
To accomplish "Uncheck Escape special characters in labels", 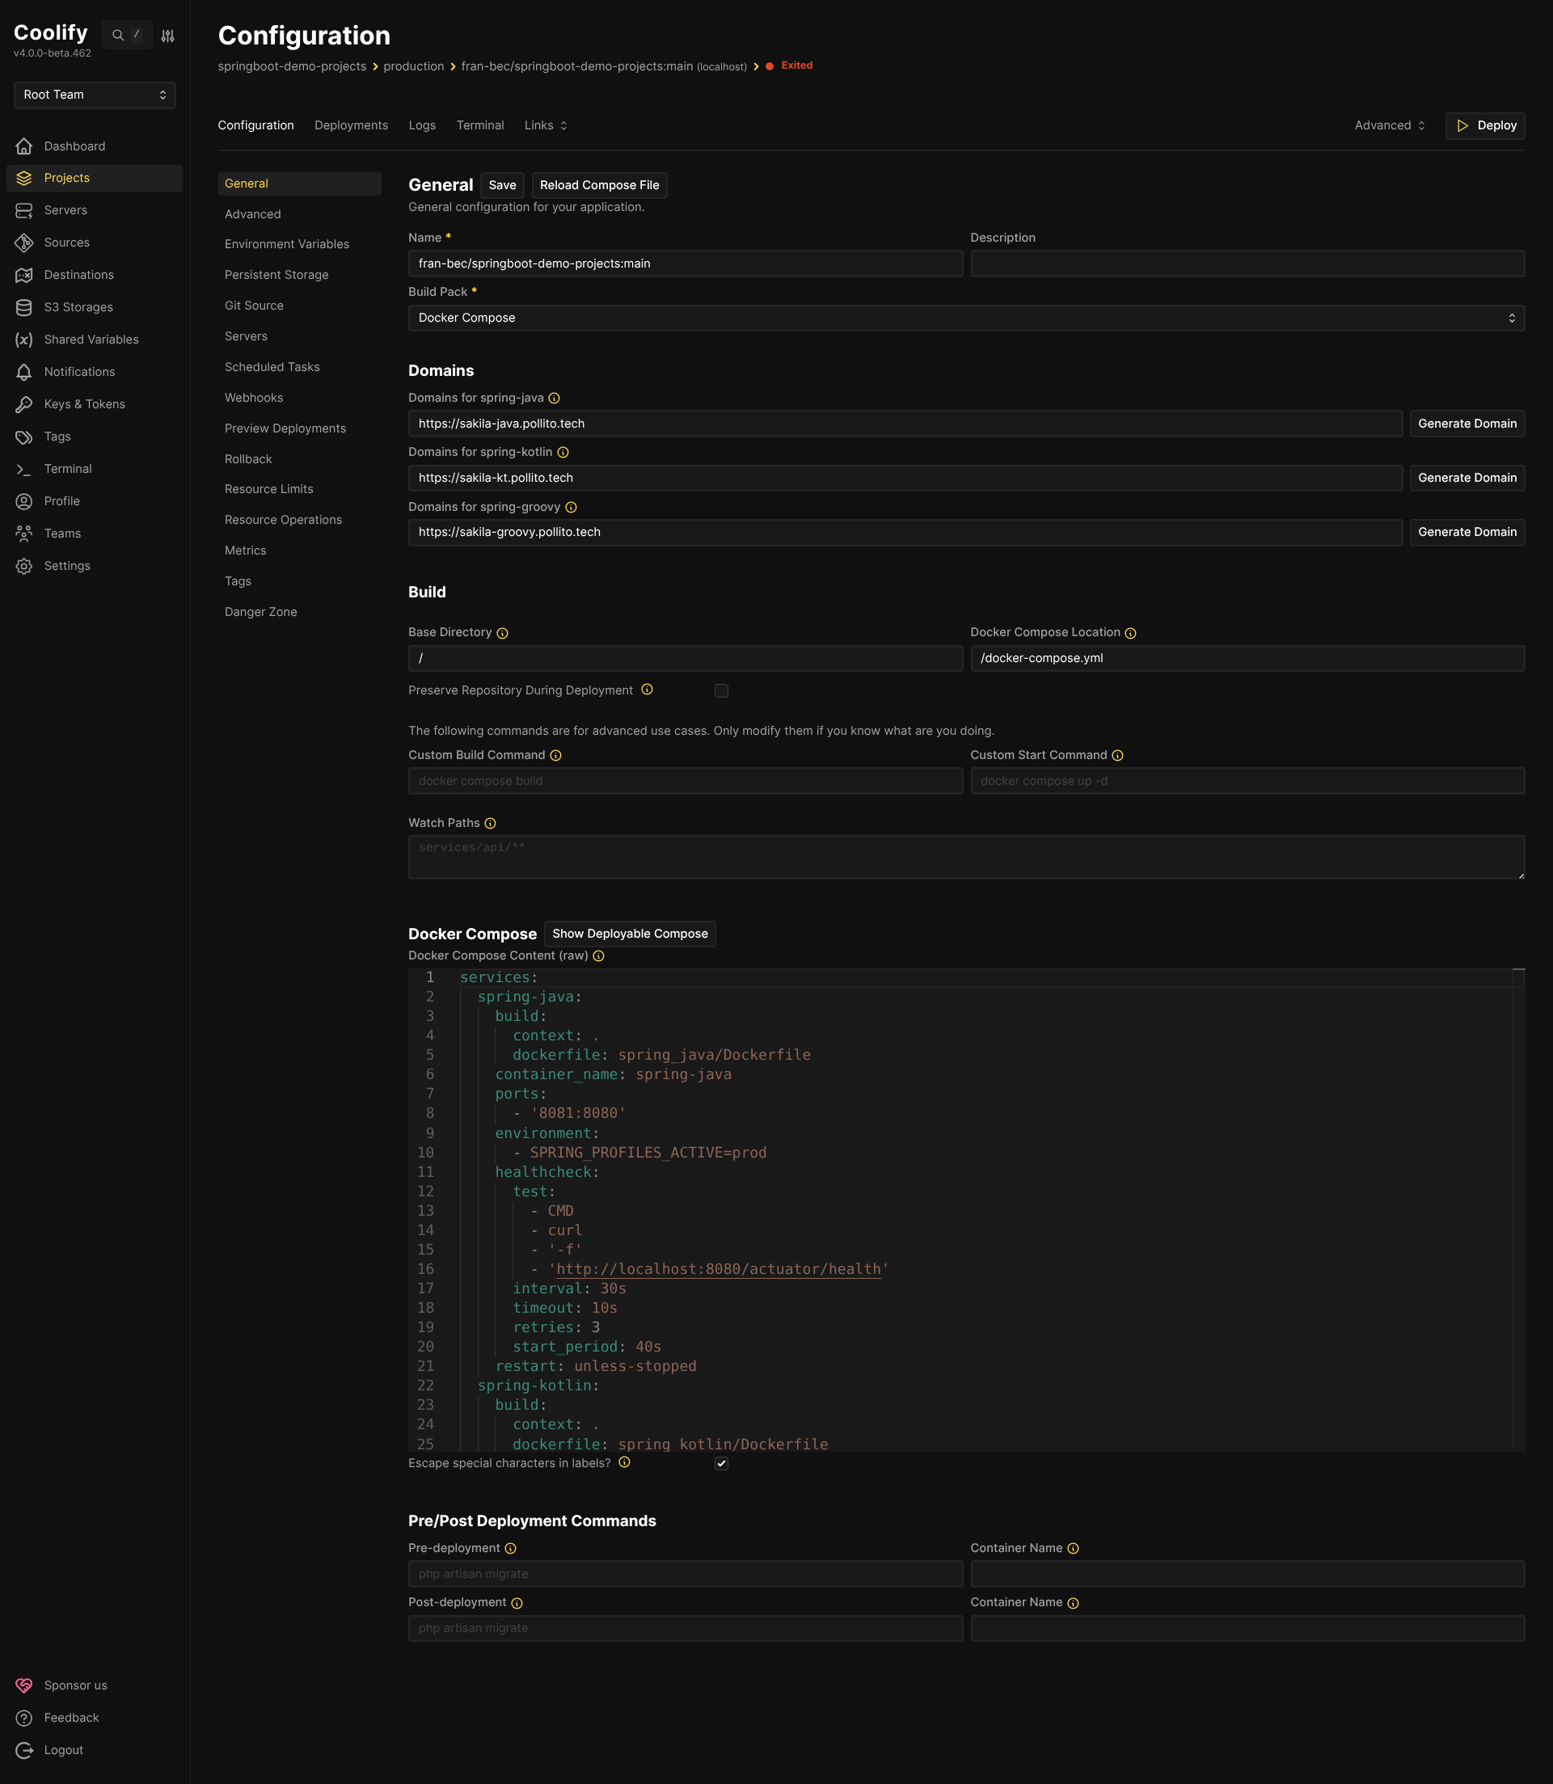I will pyautogui.click(x=721, y=1463).
